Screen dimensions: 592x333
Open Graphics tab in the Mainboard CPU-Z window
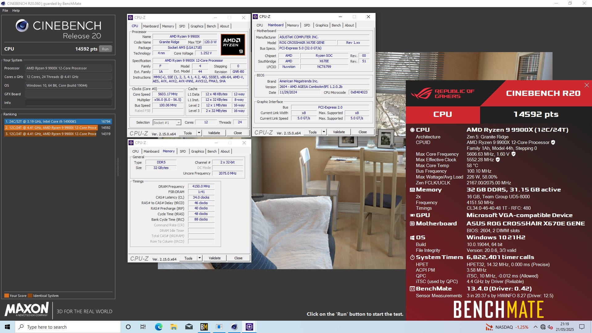tap(322, 25)
